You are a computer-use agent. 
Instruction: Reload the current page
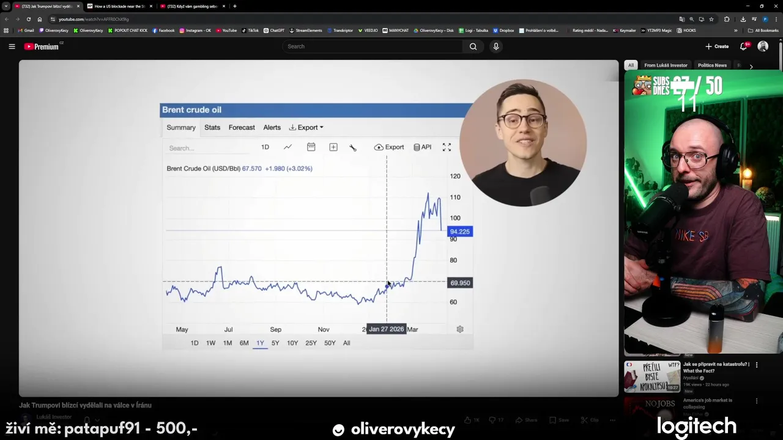(29, 19)
